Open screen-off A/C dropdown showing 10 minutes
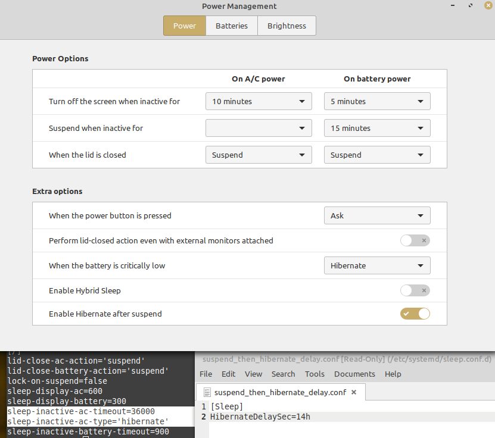Image resolution: width=495 pixels, height=438 pixels. coord(259,101)
